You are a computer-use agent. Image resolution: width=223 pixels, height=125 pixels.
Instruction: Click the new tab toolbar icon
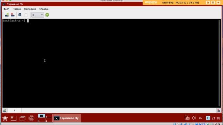7,15
